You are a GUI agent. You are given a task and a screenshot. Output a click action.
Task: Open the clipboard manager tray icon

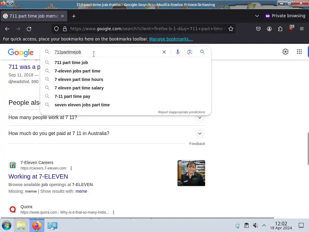(x=246, y=225)
